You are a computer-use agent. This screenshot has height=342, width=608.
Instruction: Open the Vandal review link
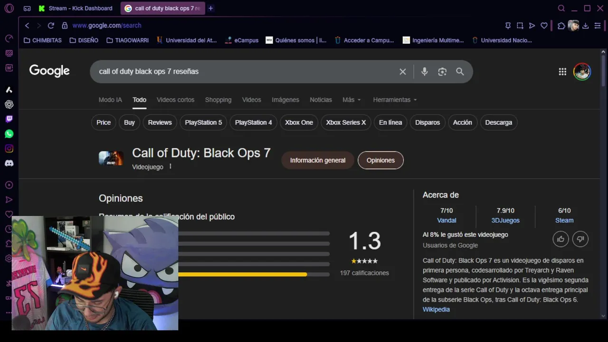click(x=446, y=220)
